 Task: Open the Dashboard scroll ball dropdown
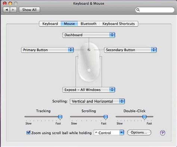click(89, 35)
